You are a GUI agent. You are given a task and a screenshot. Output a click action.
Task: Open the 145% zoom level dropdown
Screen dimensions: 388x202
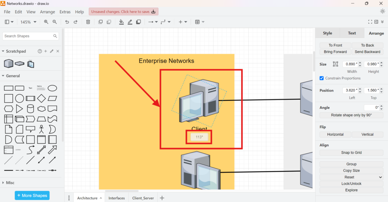[28, 22]
